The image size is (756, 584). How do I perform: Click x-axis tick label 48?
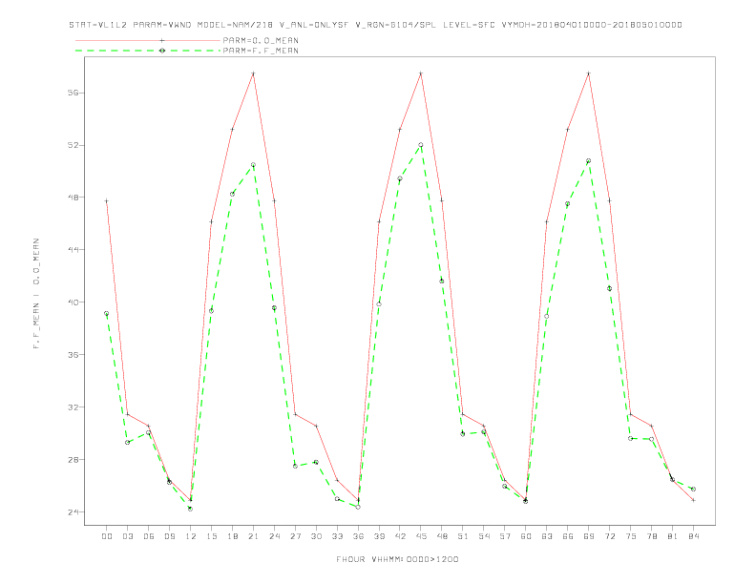click(x=442, y=536)
